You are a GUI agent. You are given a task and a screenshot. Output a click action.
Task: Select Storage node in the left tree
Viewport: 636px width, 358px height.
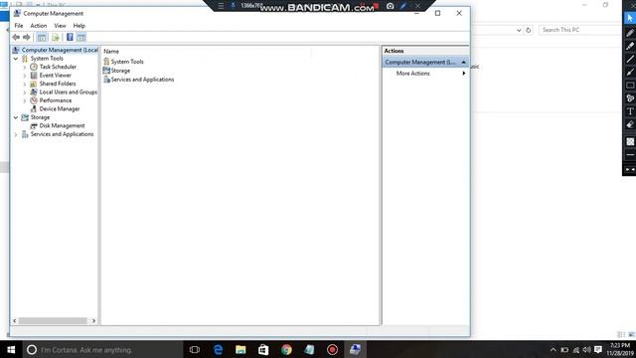(x=40, y=117)
